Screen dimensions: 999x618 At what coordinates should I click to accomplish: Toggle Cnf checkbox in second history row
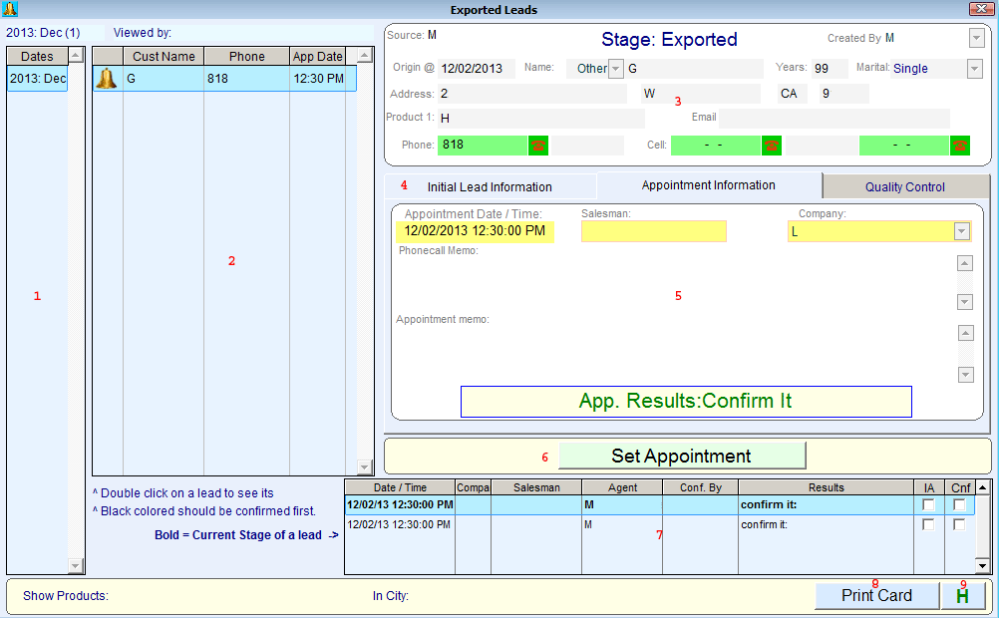click(959, 524)
